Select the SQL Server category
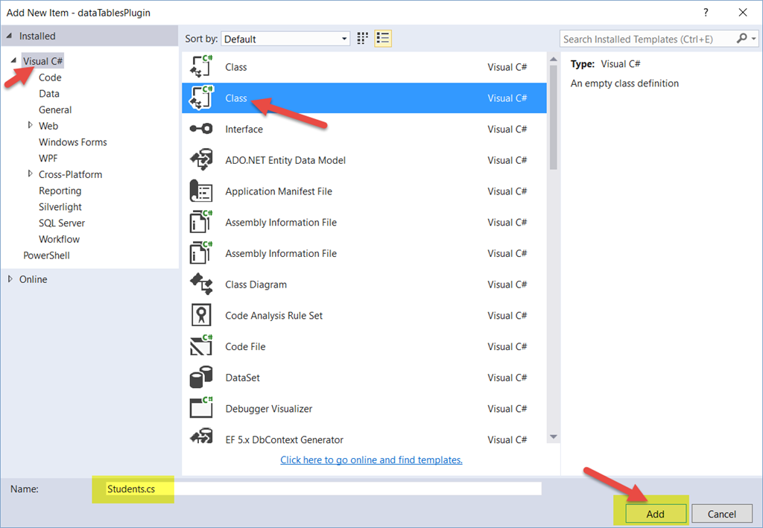Screen dimensions: 763x528 tap(62, 223)
